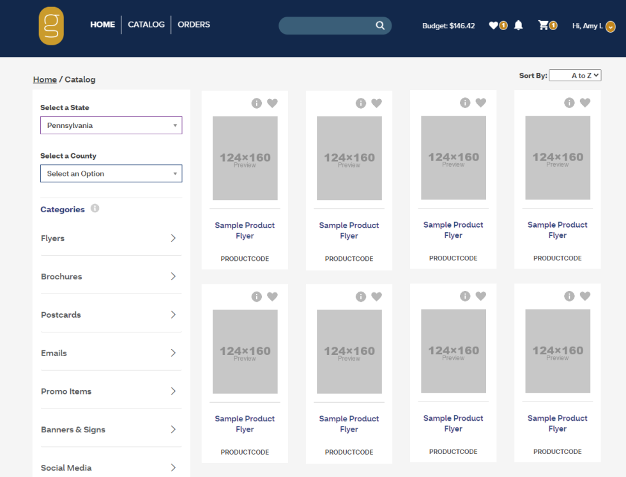Viewport: 626px width, 477px height.
Task: Click the search input field
Action: (x=327, y=26)
